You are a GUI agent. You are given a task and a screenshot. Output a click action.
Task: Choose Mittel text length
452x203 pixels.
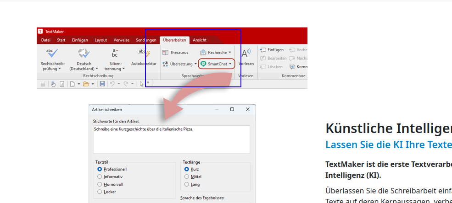coord(186,176)
